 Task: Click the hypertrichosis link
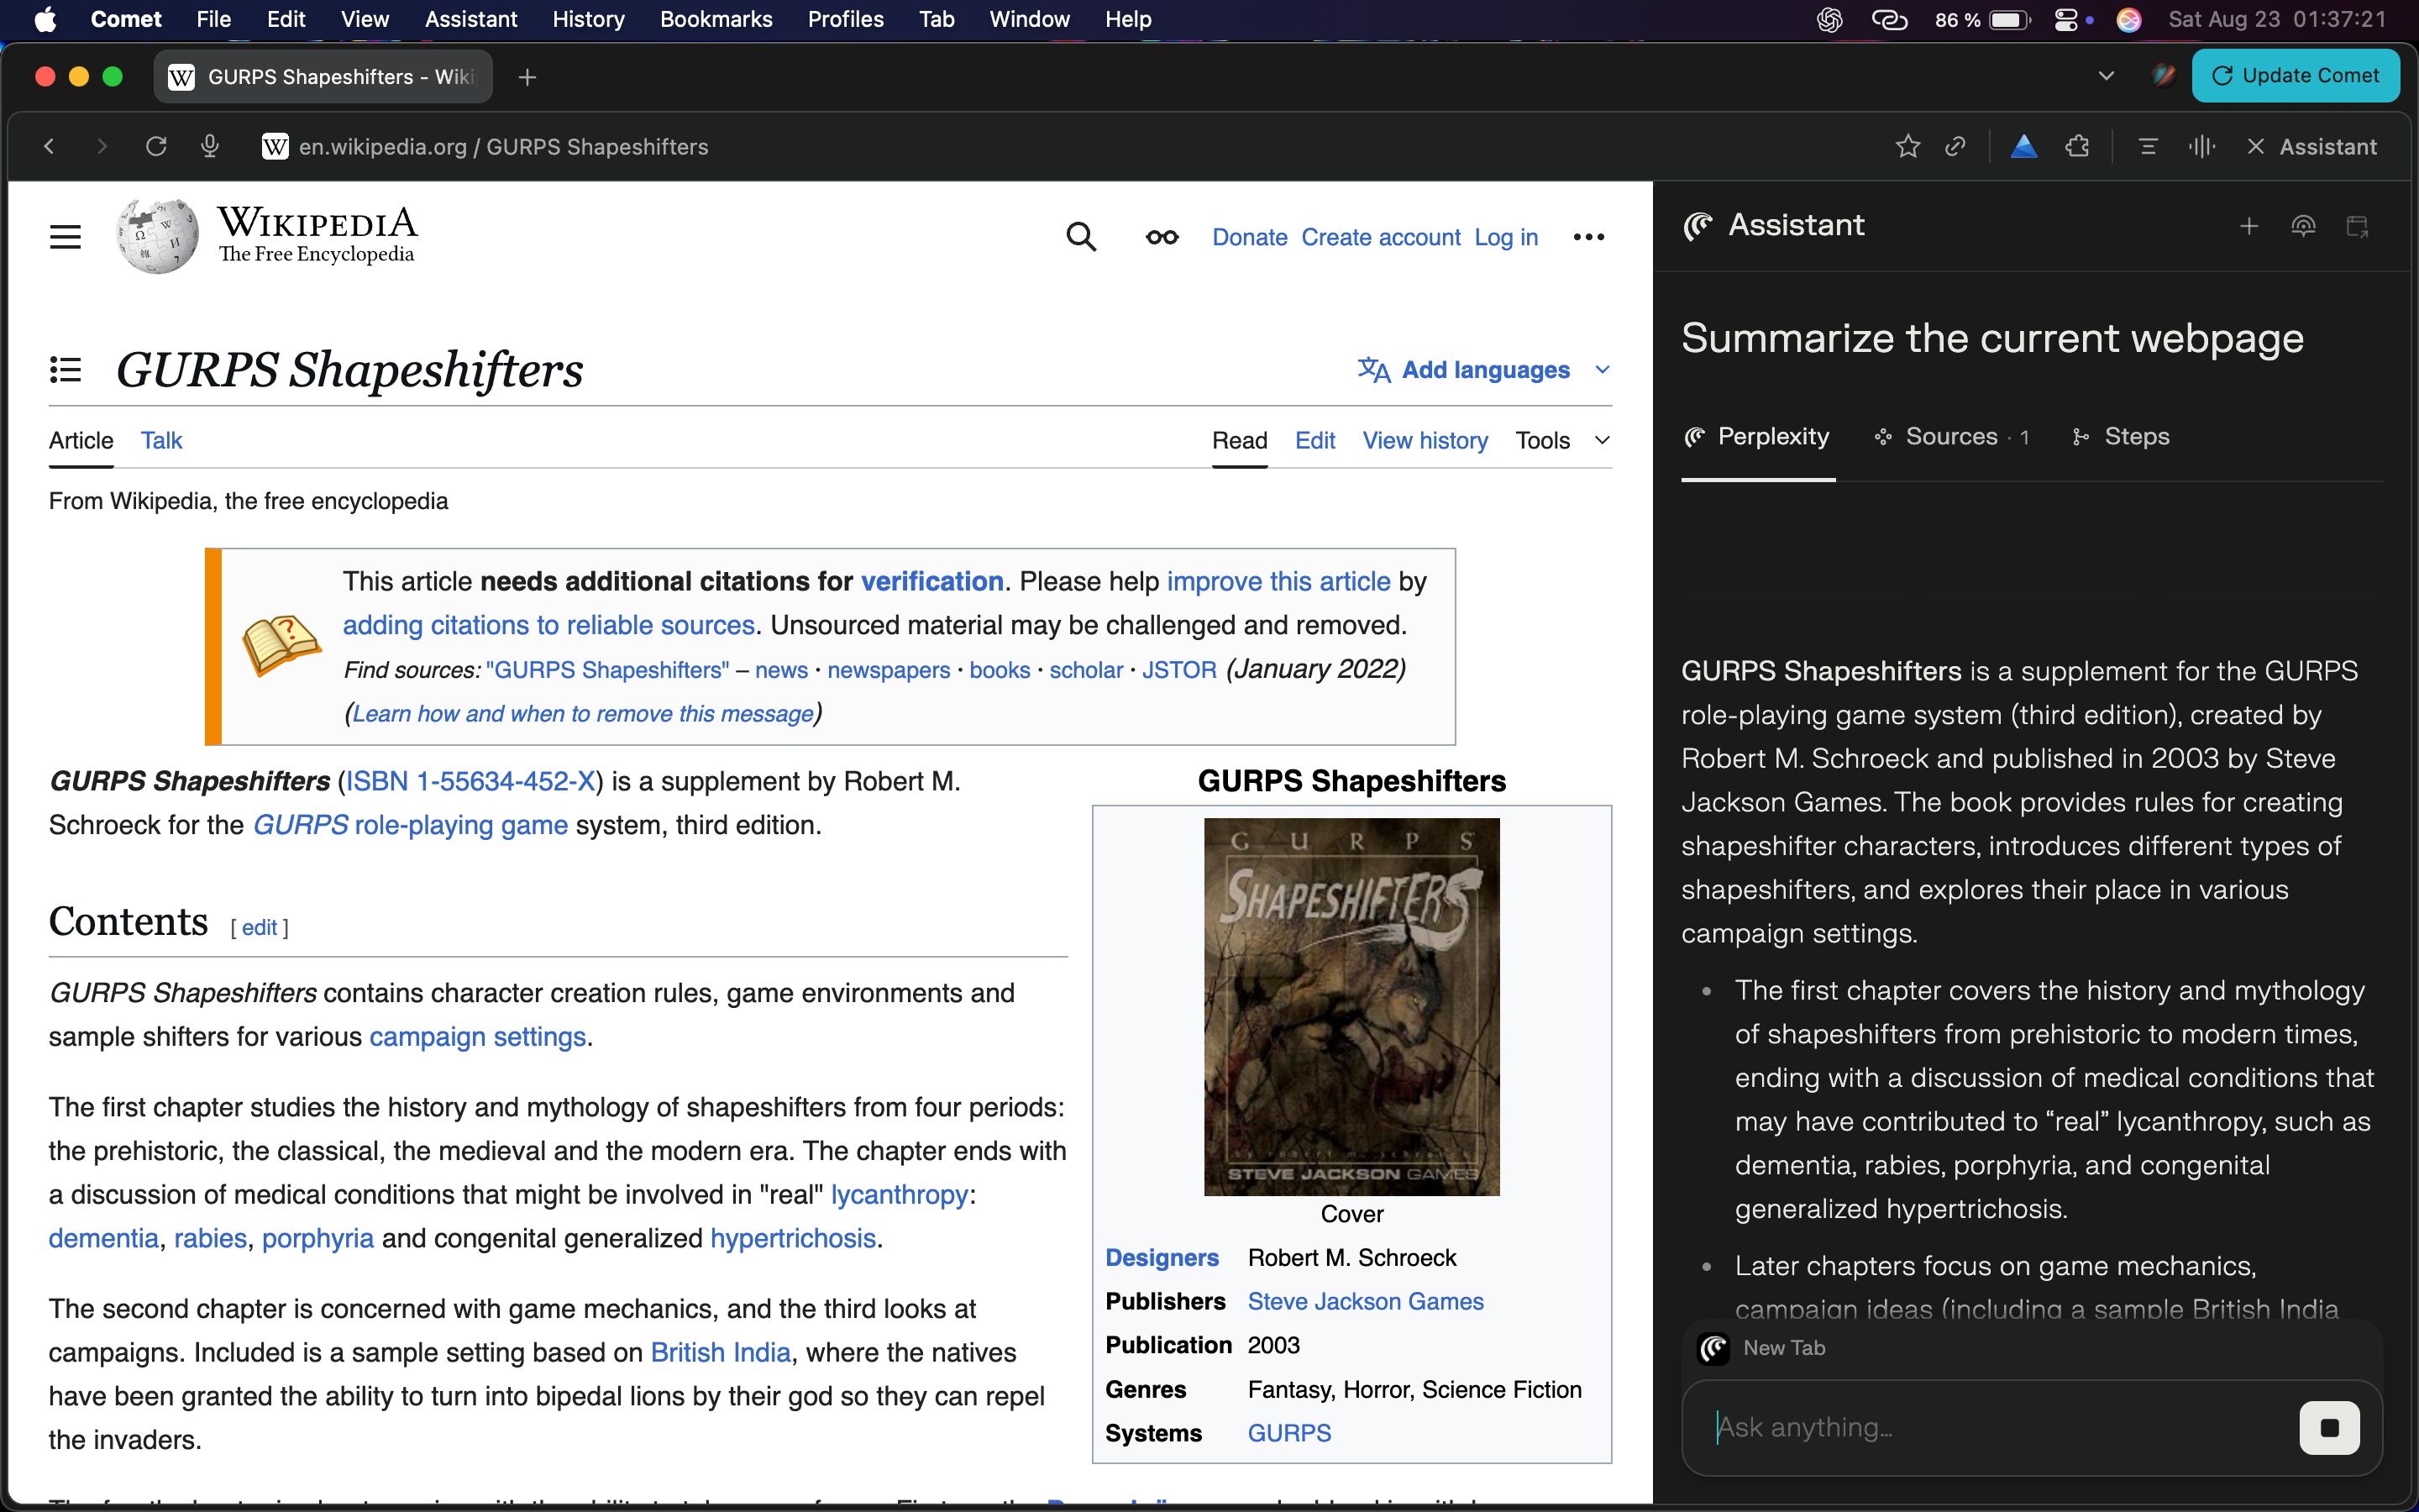(x=793, y=1238)
